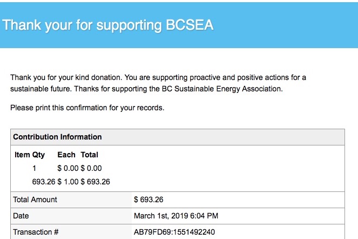Click the $ 1.00 each price
The width and height of the screenshot is (358, 239).
click(68, 182)
